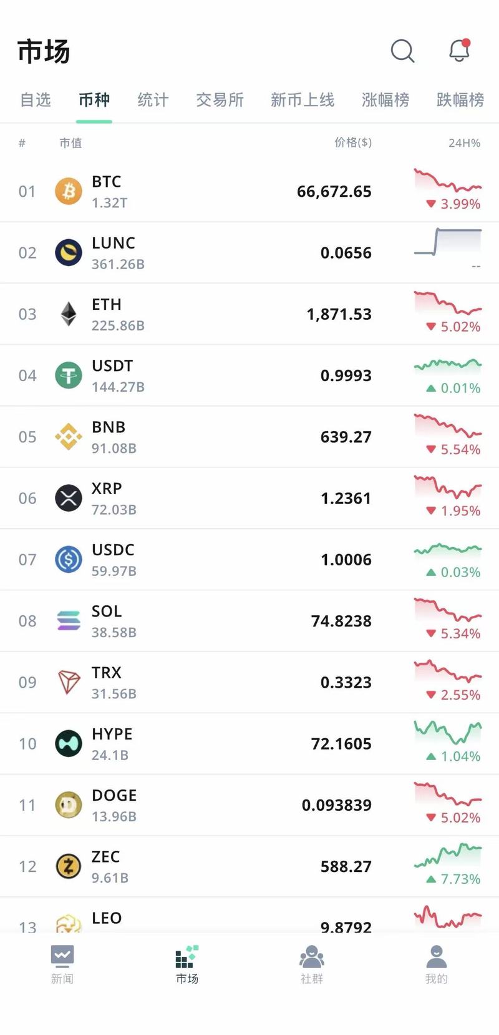Open the 新币上线 tab
499x1035 pixels.
coord(303,100)
